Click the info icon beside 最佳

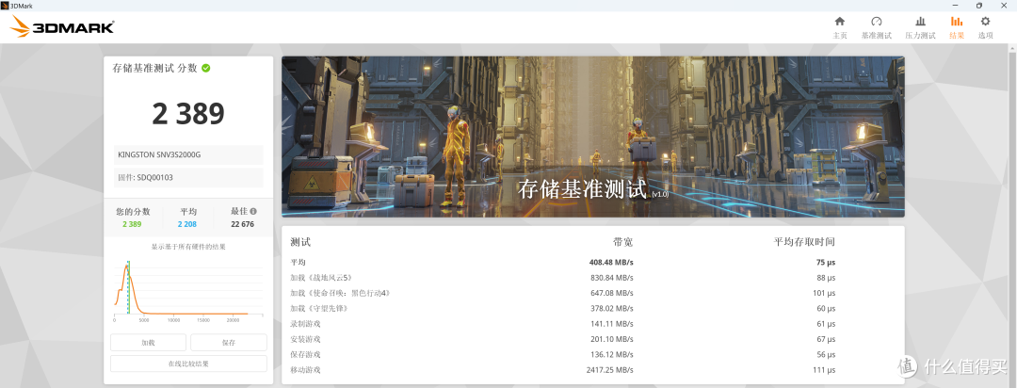tap(253, 212)
